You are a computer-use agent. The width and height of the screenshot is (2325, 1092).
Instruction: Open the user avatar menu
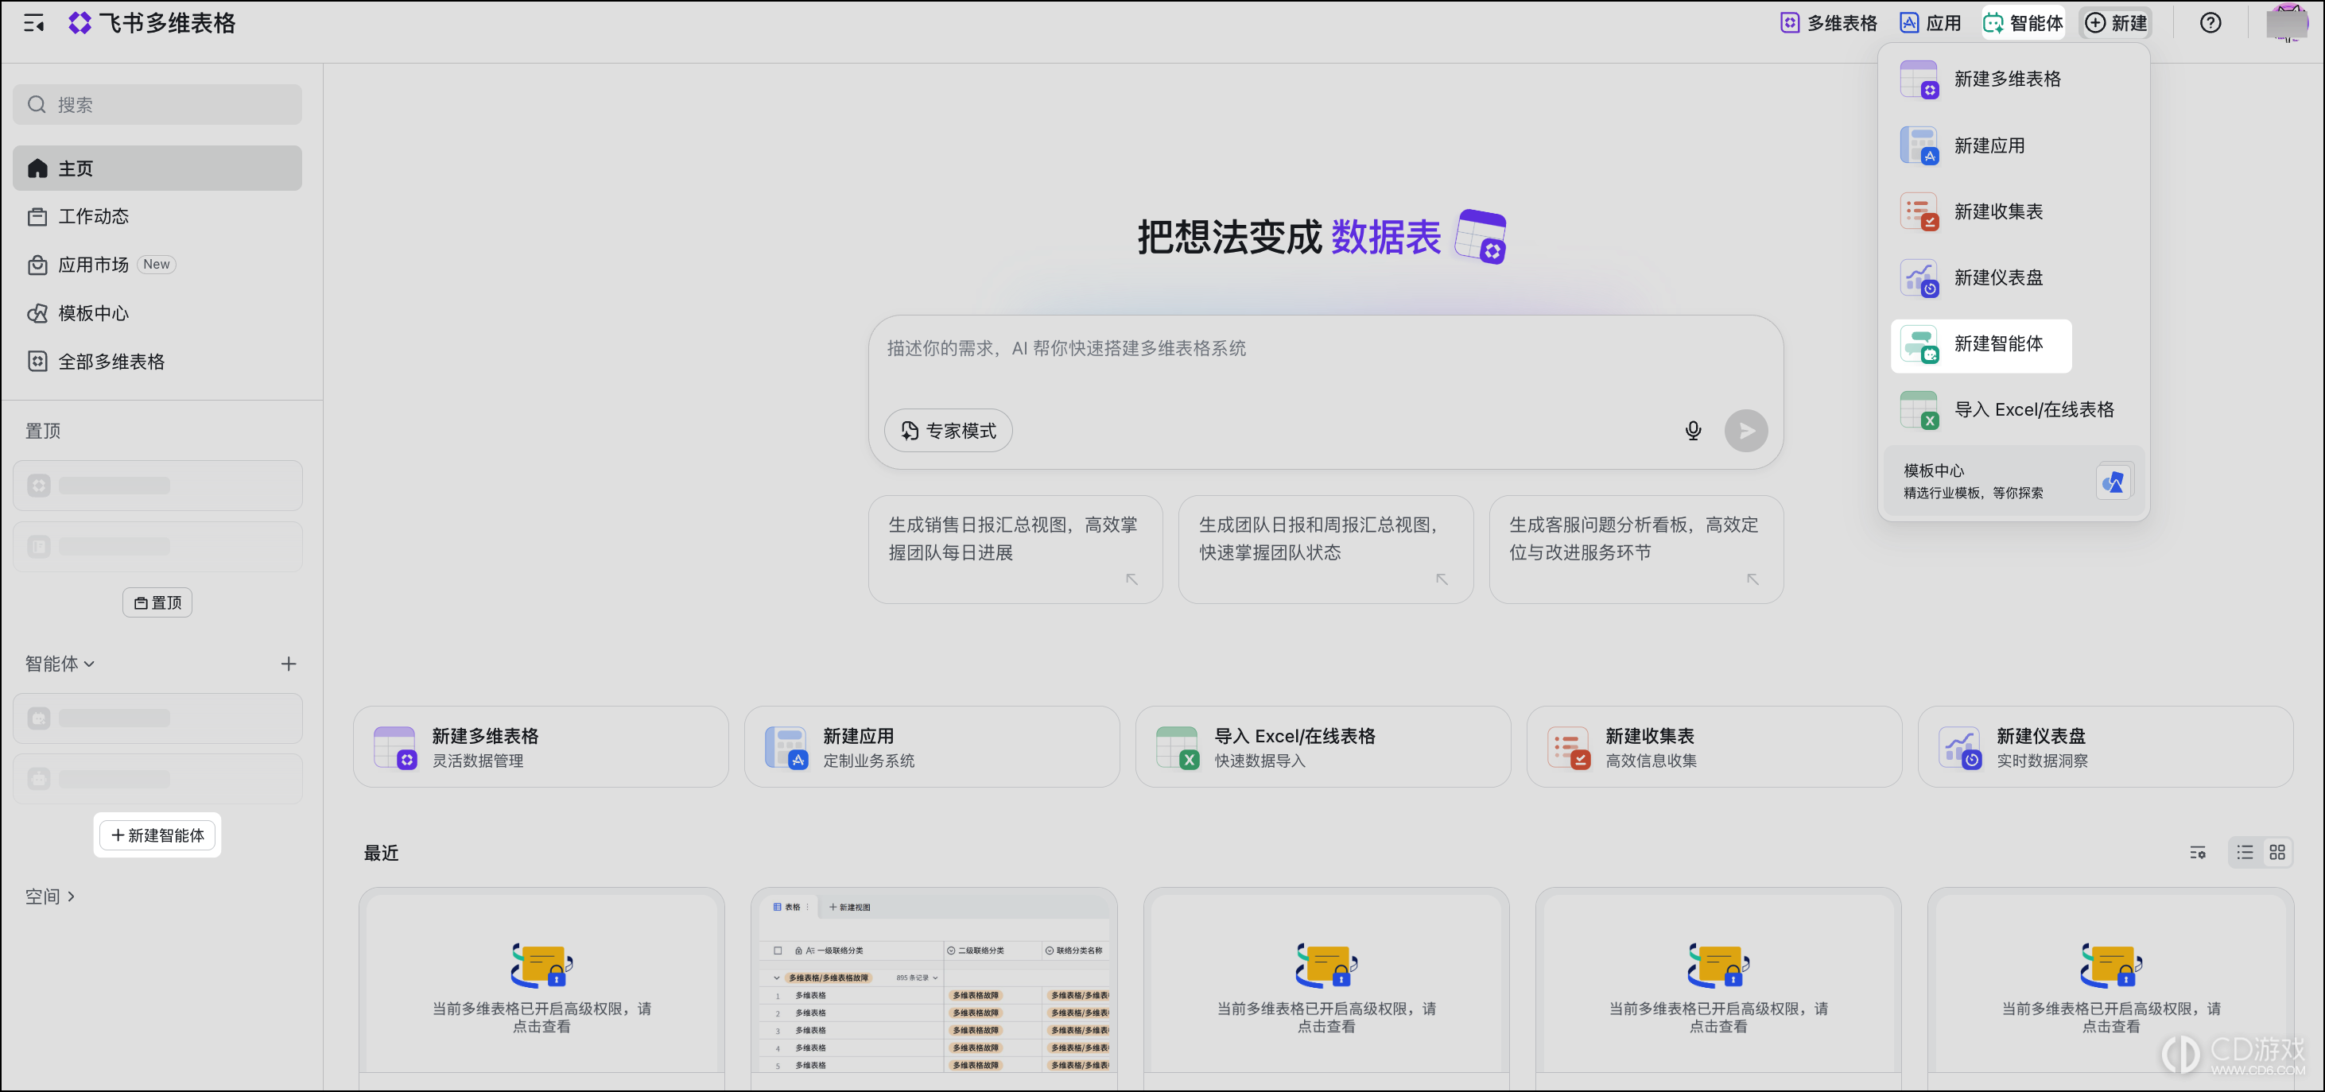click(2287, 24)
